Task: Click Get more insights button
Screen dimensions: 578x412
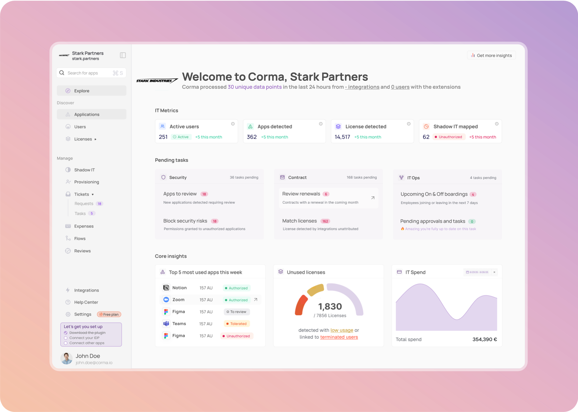Action: [x=491, y=56]
